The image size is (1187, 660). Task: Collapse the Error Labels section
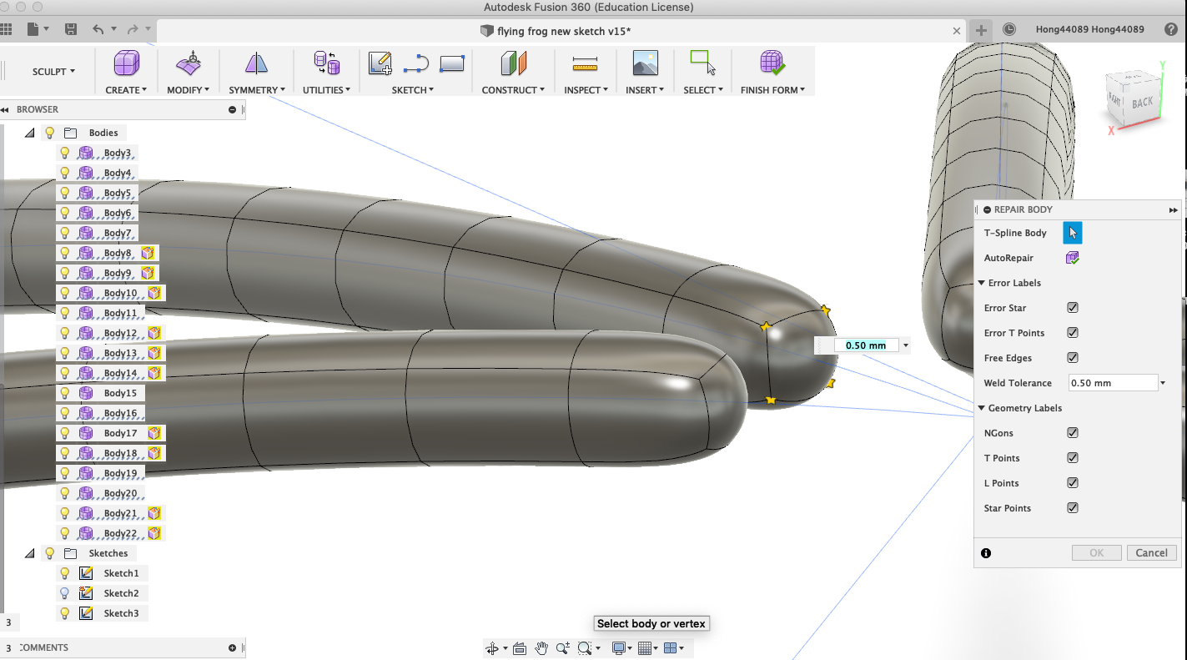point(982,283)
